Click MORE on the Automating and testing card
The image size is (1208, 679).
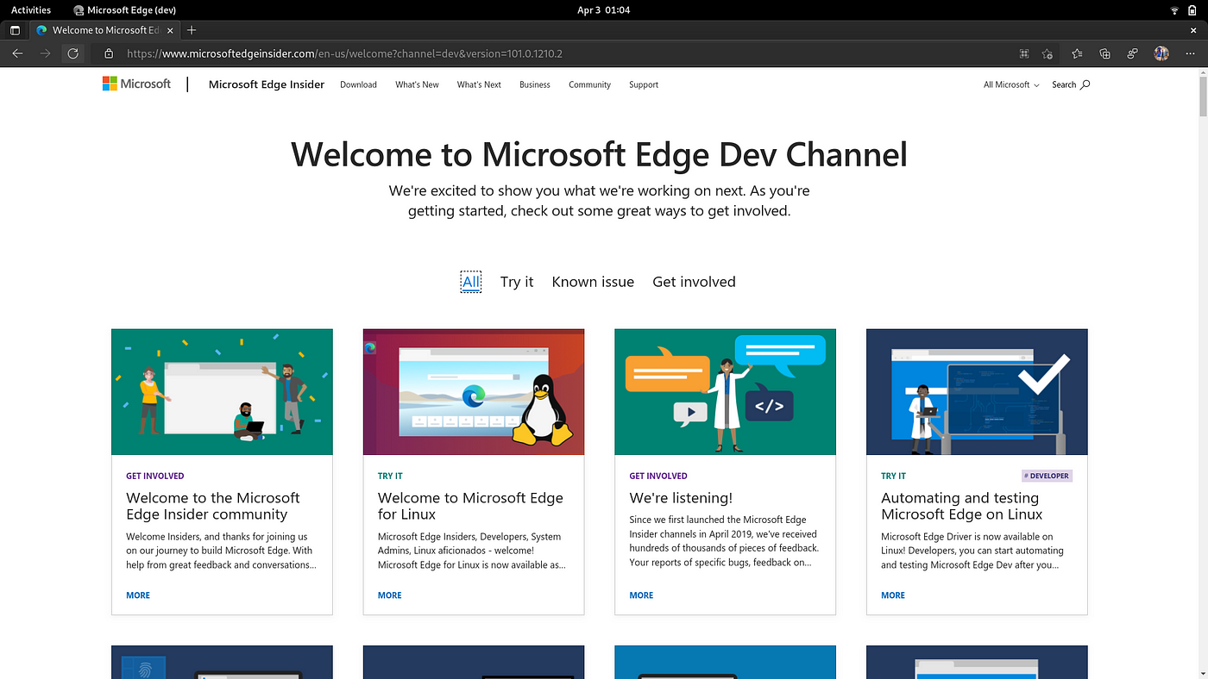(893, 595)
